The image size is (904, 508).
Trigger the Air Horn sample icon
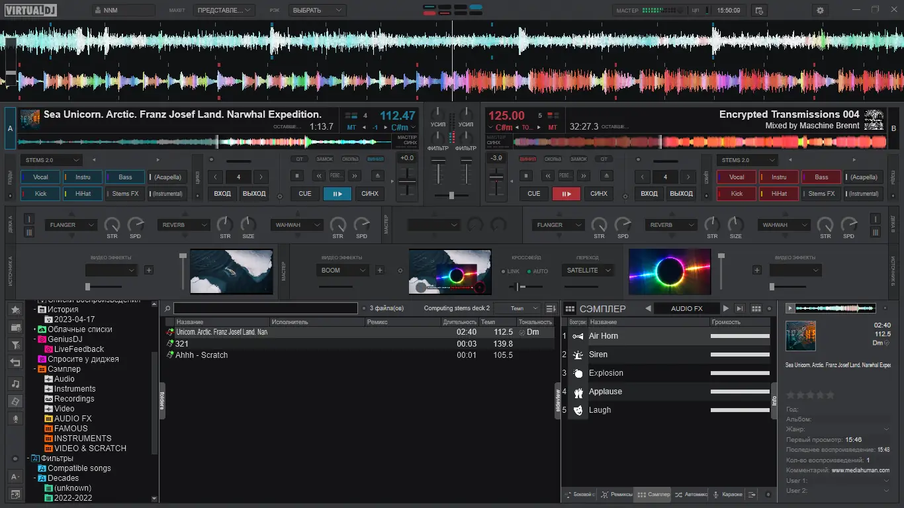click(x=578, y=336)
